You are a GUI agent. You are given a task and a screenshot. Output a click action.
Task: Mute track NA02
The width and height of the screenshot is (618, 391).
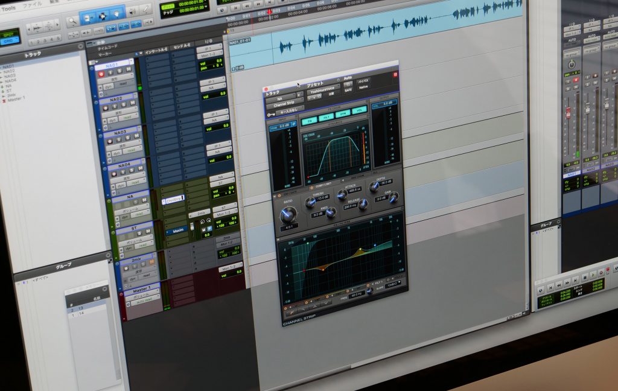point(132,103)
